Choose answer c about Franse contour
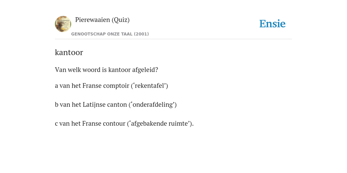 124,124
